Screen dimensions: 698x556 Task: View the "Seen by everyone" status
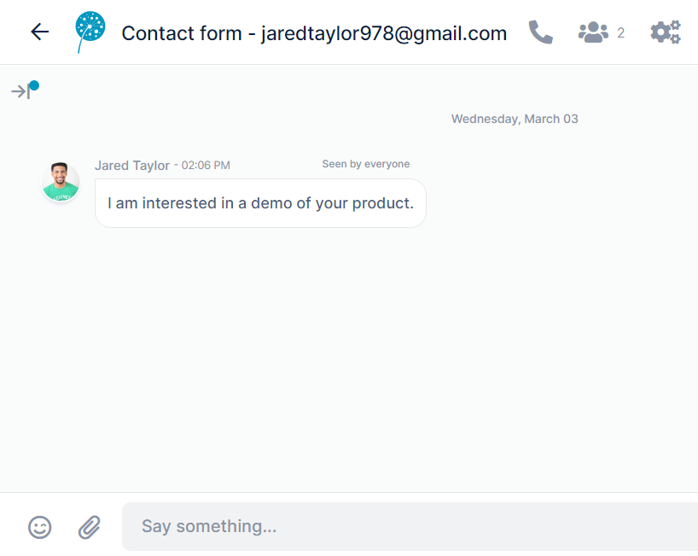pos(366,164)
